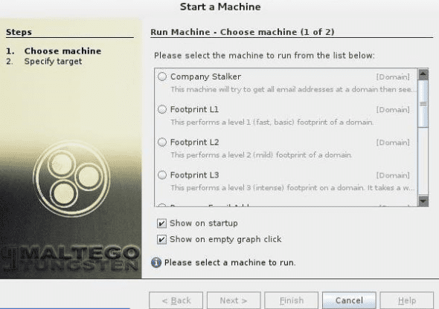Click the Footprint L3 description text
Viewport: 439px width, 309px height.
[292, 188]
